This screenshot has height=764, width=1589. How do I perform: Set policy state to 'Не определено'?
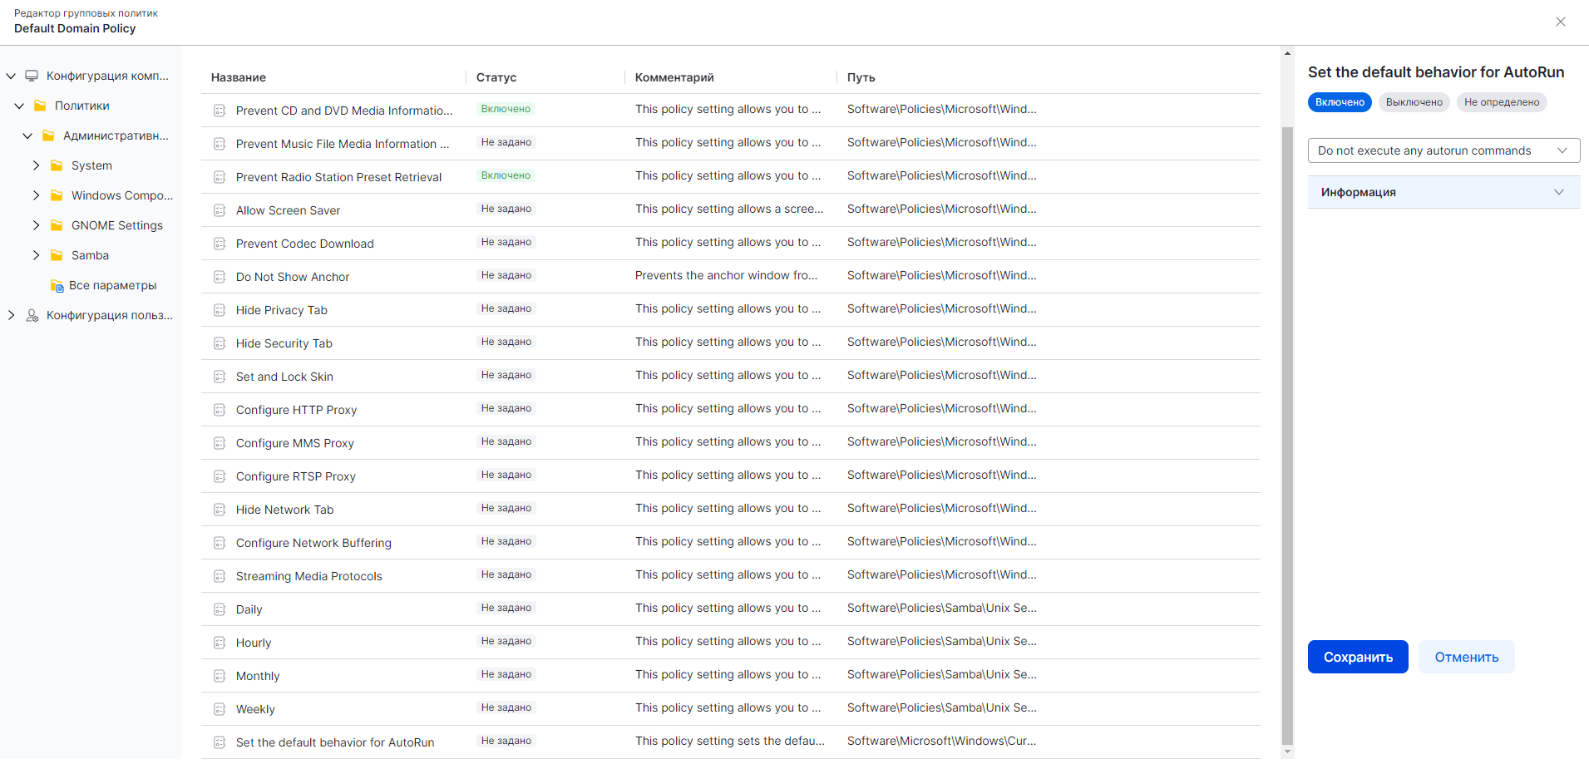[1501, 102]
